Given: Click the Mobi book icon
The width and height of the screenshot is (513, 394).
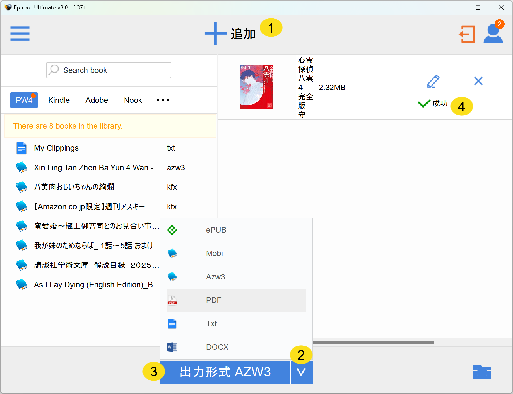Looking at the screenshot, I should tap(172, 253).
